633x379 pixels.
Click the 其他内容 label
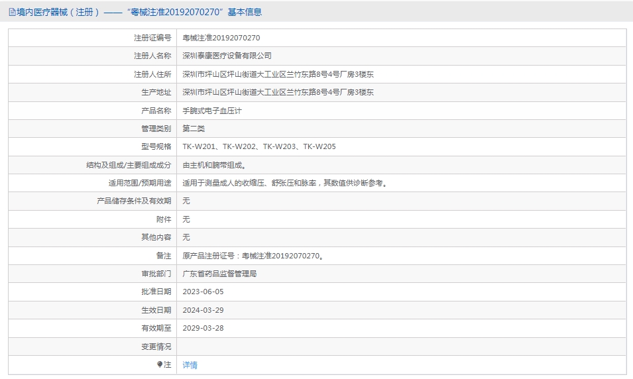click(x=156, y=237)
